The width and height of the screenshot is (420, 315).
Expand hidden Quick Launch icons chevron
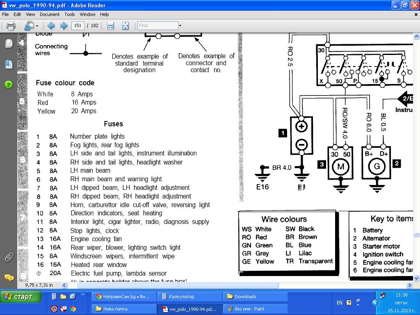click(84, 294)
